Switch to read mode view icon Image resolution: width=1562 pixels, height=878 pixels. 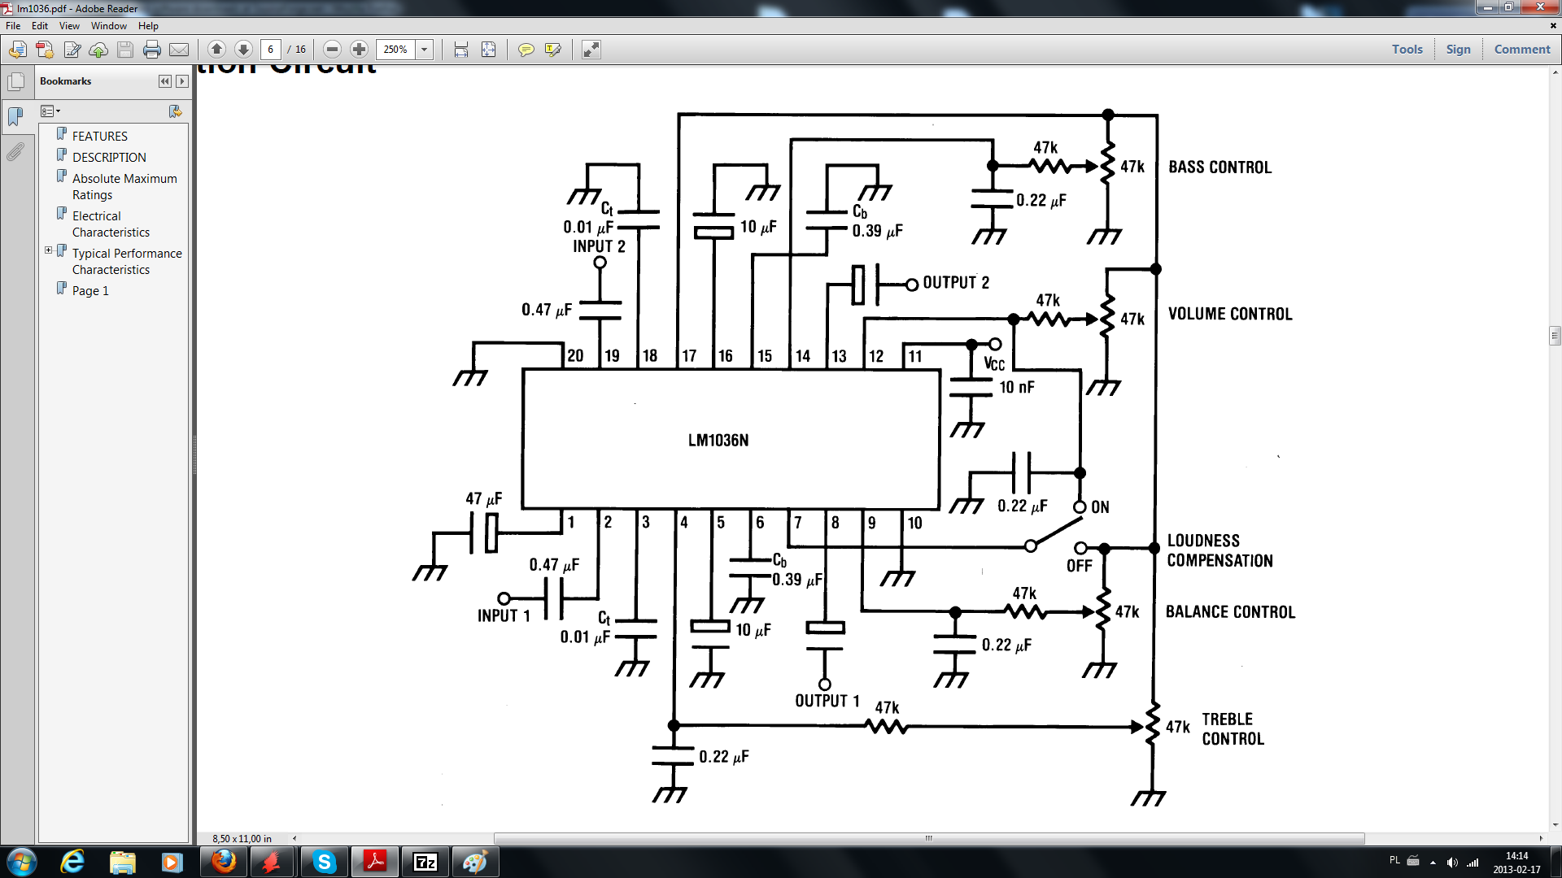pyautogui.click(x=591, y=50)
